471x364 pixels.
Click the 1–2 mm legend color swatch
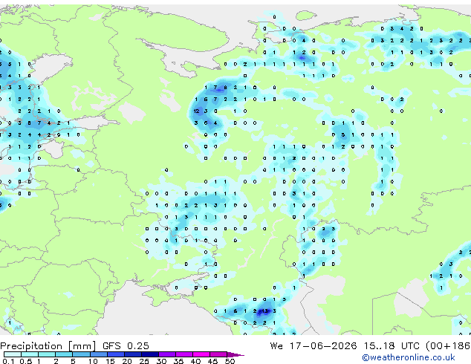coord(47,354)
